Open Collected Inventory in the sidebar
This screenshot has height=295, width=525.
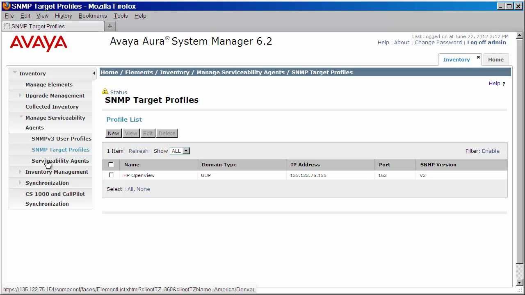pos(52,107)
